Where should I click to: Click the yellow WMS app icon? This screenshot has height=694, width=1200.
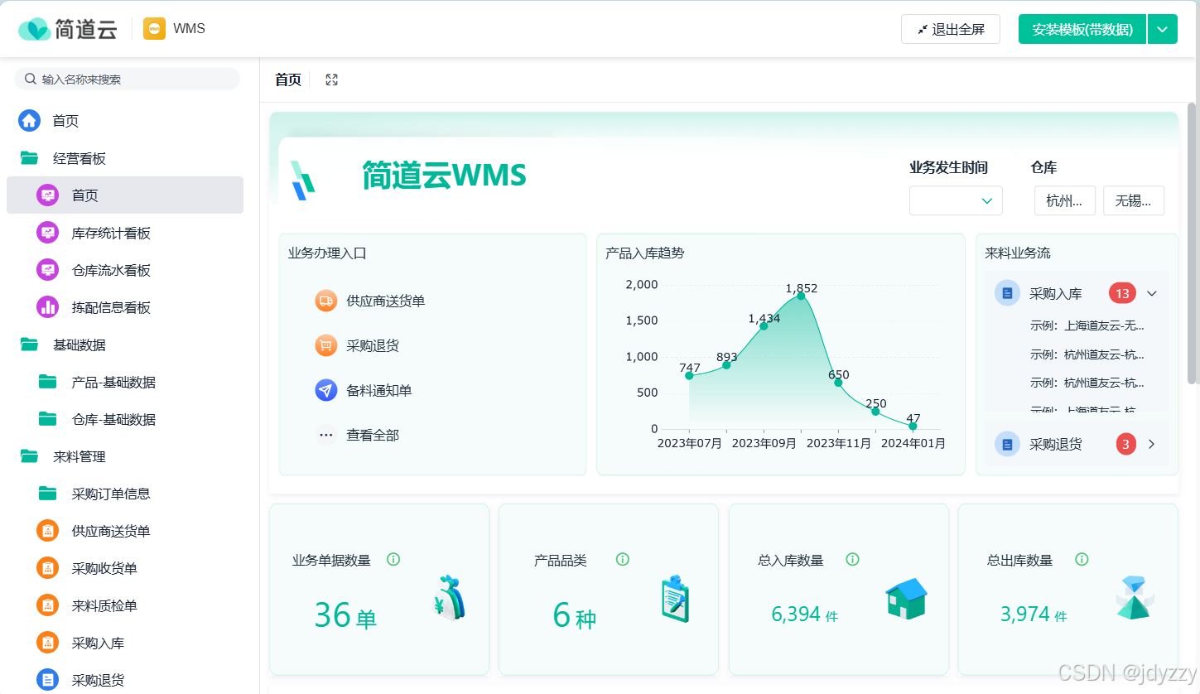point(154,29)
